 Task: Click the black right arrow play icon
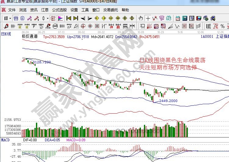[90, 18]
